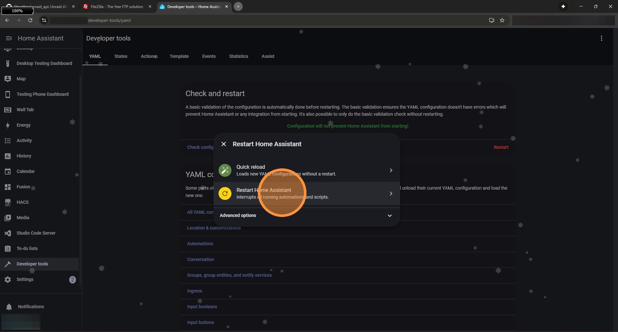Screen dimensions: 618x332
Task: Click the yellow Restart Home Assistant icon
Action: point(225,193)
